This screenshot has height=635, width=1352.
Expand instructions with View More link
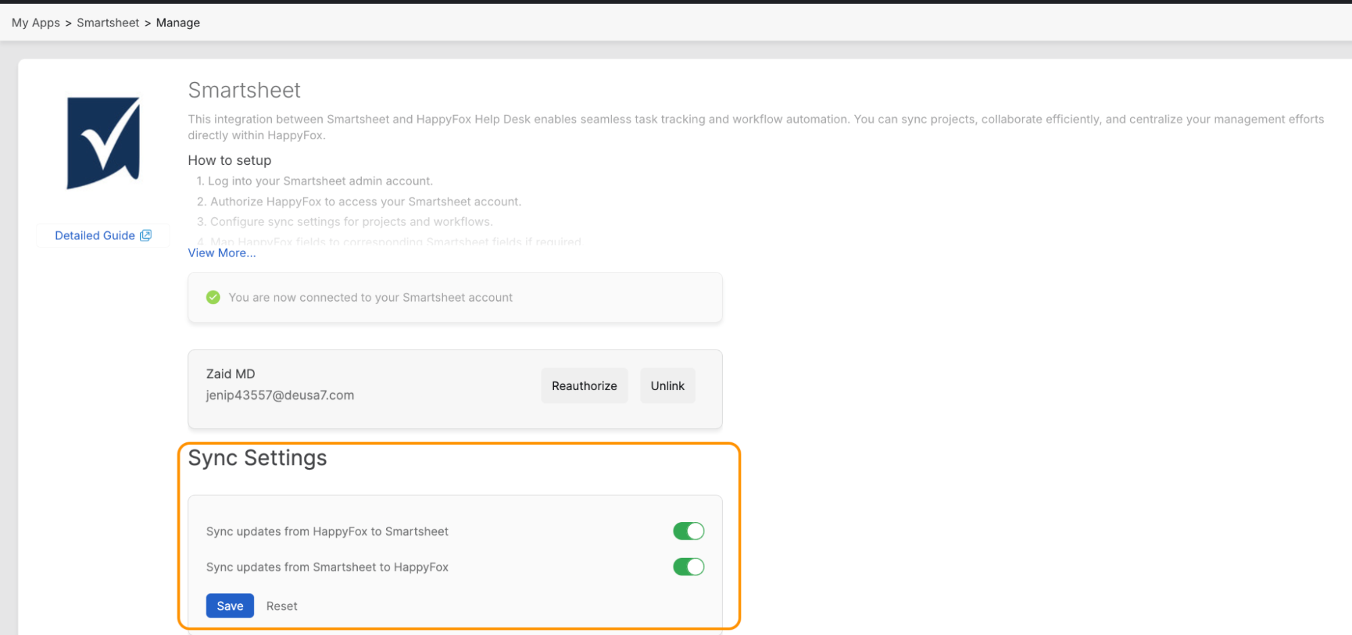tap(222, 253)
